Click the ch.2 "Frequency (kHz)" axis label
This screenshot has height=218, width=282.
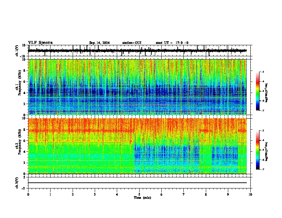point(20,141)
